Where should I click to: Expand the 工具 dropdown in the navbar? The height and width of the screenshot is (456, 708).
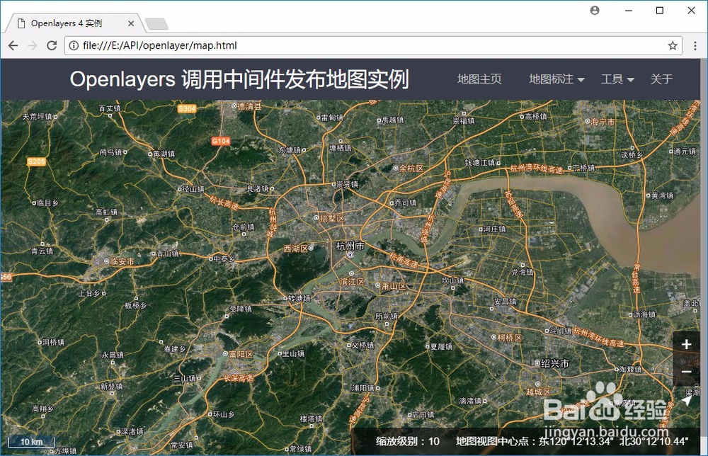612,79
